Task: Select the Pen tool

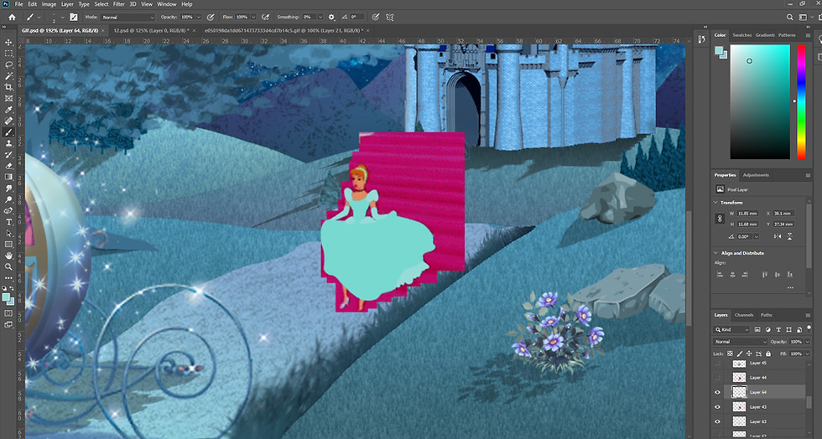Action: coord(8,210)
